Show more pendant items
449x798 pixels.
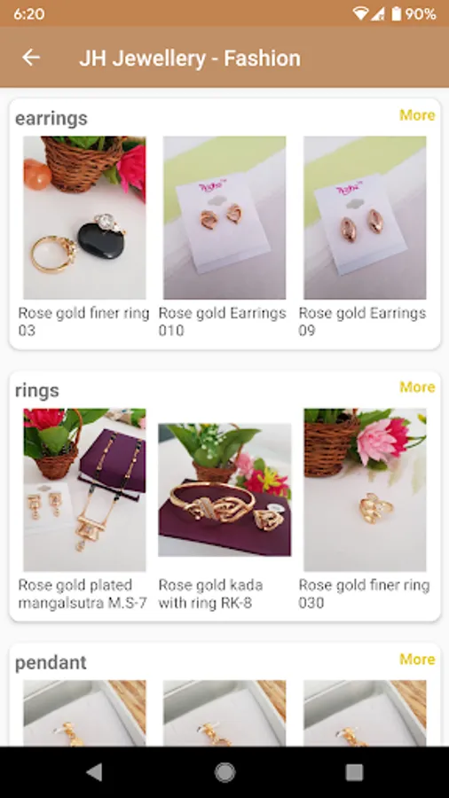[x=417, y=659]
